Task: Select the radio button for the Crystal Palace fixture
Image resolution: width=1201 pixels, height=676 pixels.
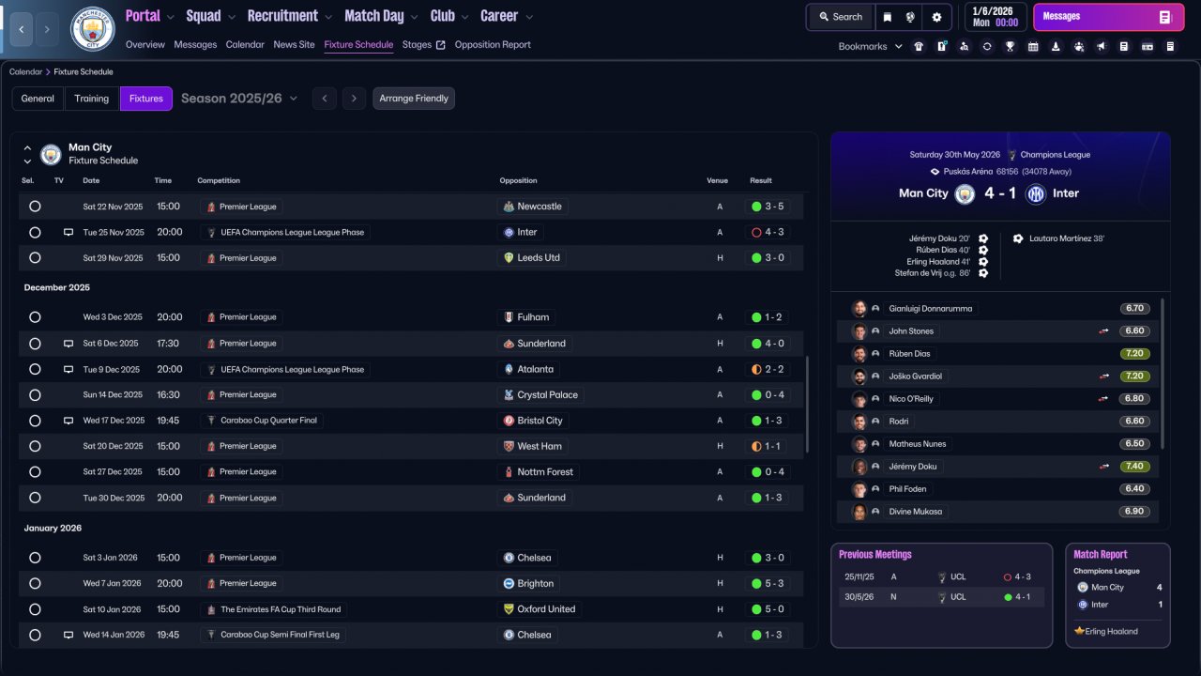Action: click(x=35, y=394)
